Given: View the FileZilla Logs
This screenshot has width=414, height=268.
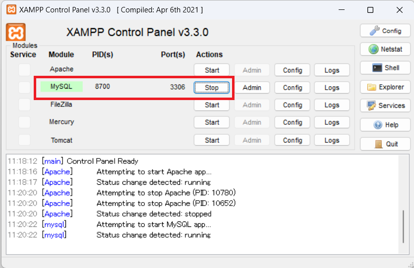Looking at the screenshot, I should pos(332,105).
